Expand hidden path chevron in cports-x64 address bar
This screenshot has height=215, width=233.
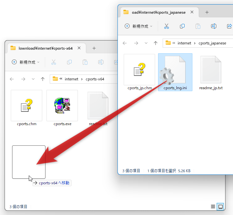(x=61, y=79)
